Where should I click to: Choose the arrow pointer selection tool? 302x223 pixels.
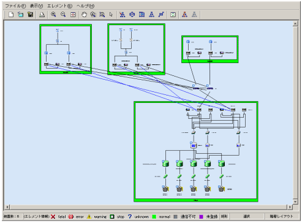pos(111,15)
